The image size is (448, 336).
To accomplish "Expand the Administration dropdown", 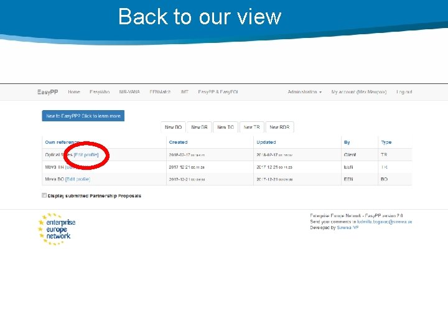I will (304, 92).
